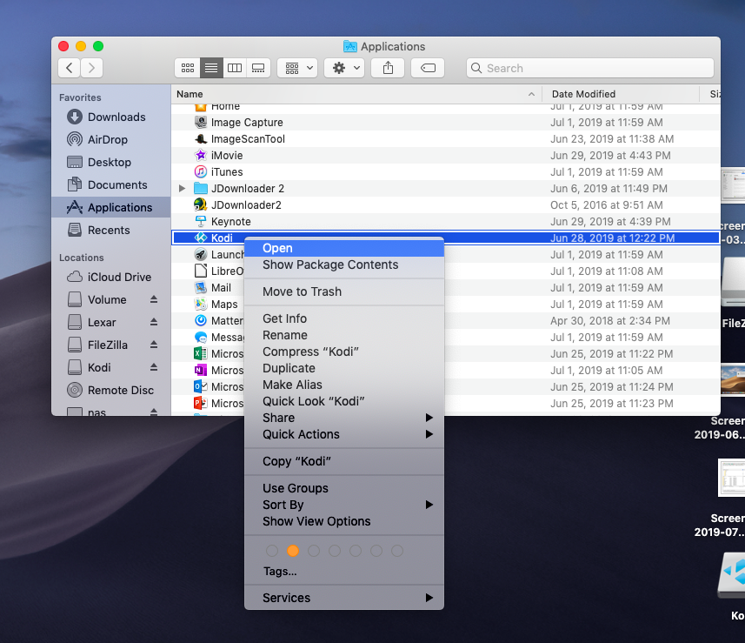Eject the Lexar disk
This screenshot has height=643, width=745.
coord(154,322)
